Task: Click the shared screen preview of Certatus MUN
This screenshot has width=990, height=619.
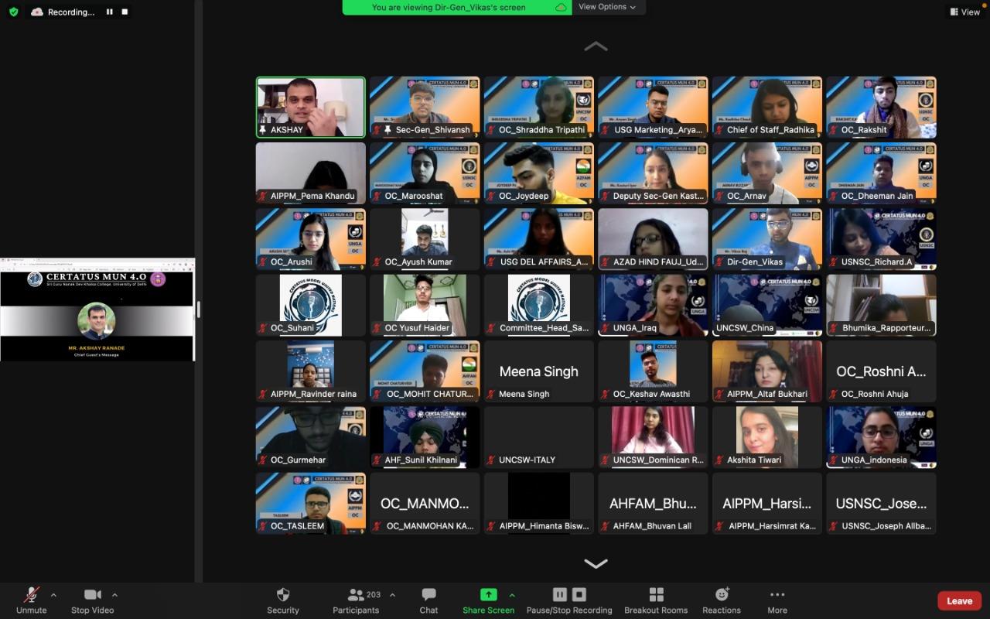Action: pyautogui.click(x=97, y=310)
